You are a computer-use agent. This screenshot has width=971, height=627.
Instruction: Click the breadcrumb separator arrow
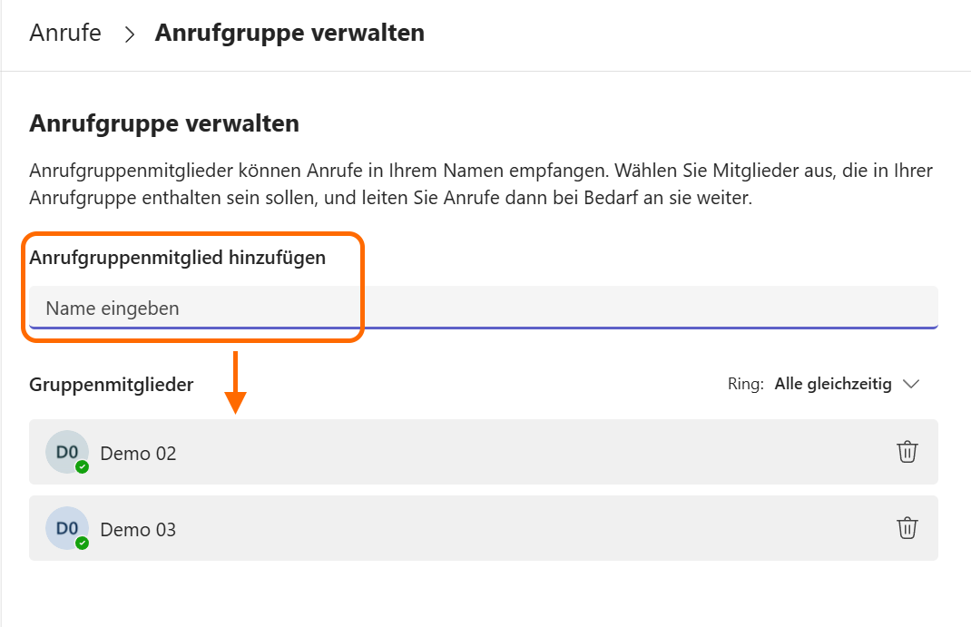tap(129, 34)
